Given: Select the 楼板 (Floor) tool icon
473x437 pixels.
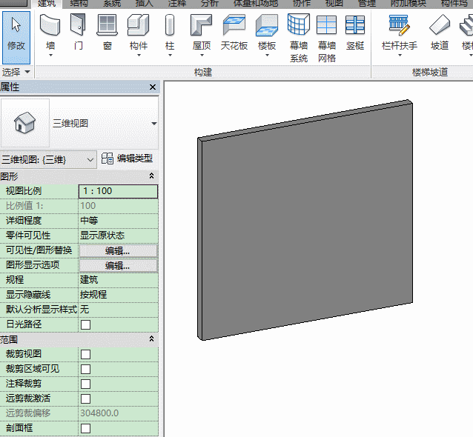Looking at the screenshot, I should [267, 25].
